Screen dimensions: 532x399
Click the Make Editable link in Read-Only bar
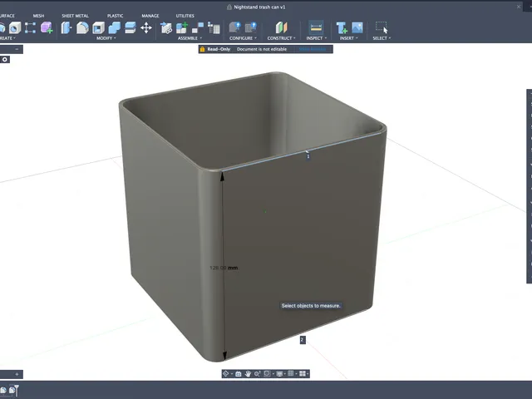coord(313,49)
